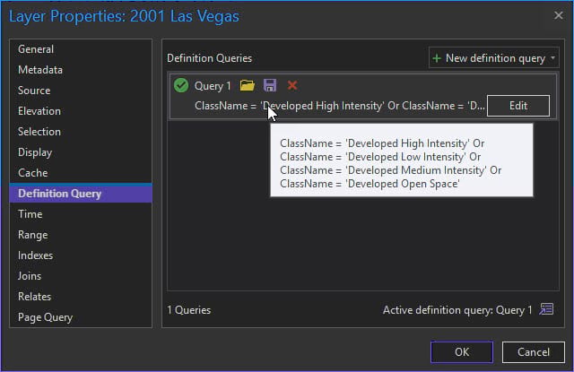The image size is (574, 372).
Task: Click tooltip line 'Developed Medium Intensity'
Action: pos(391,170)
